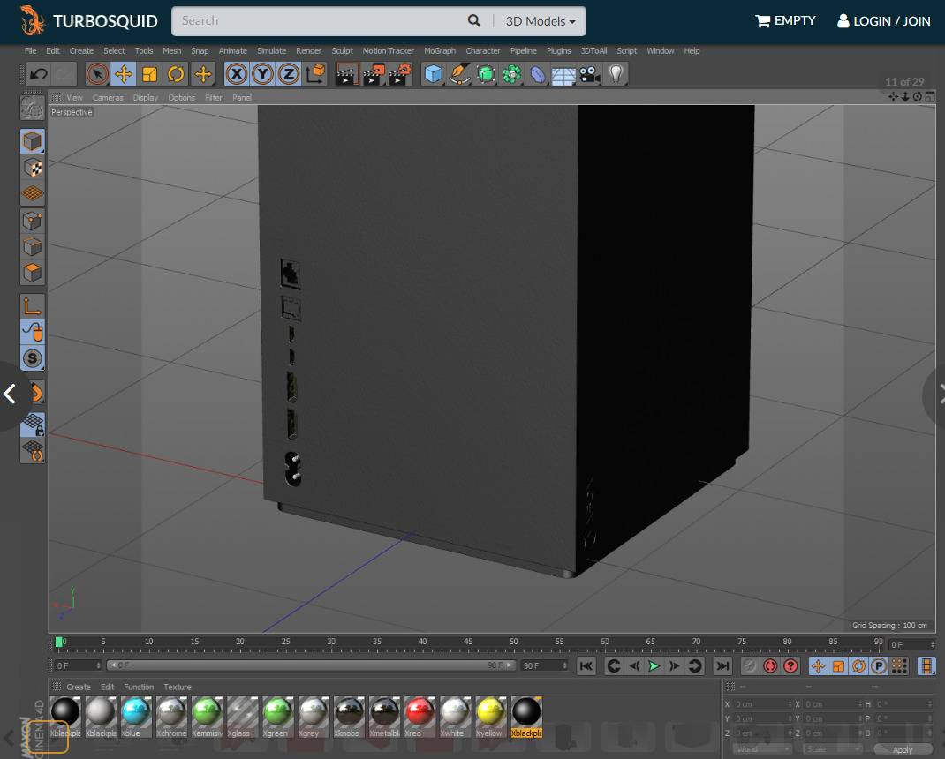Toggle the Z axis lock

pyautogui.click(x=289, y=74)
